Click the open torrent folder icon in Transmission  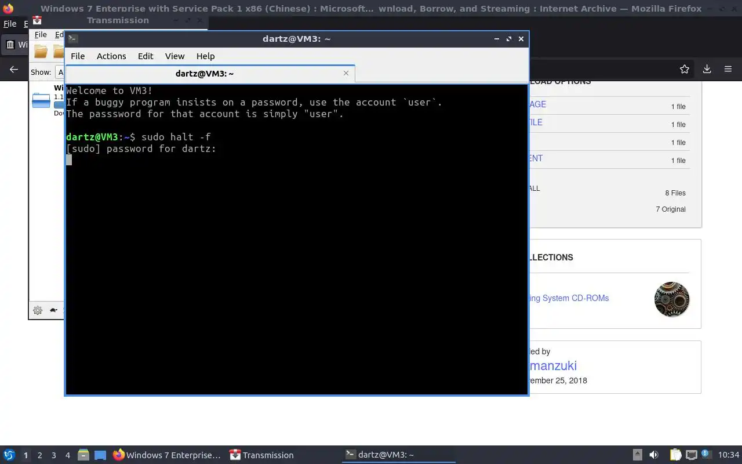click(x=41, y=52)
